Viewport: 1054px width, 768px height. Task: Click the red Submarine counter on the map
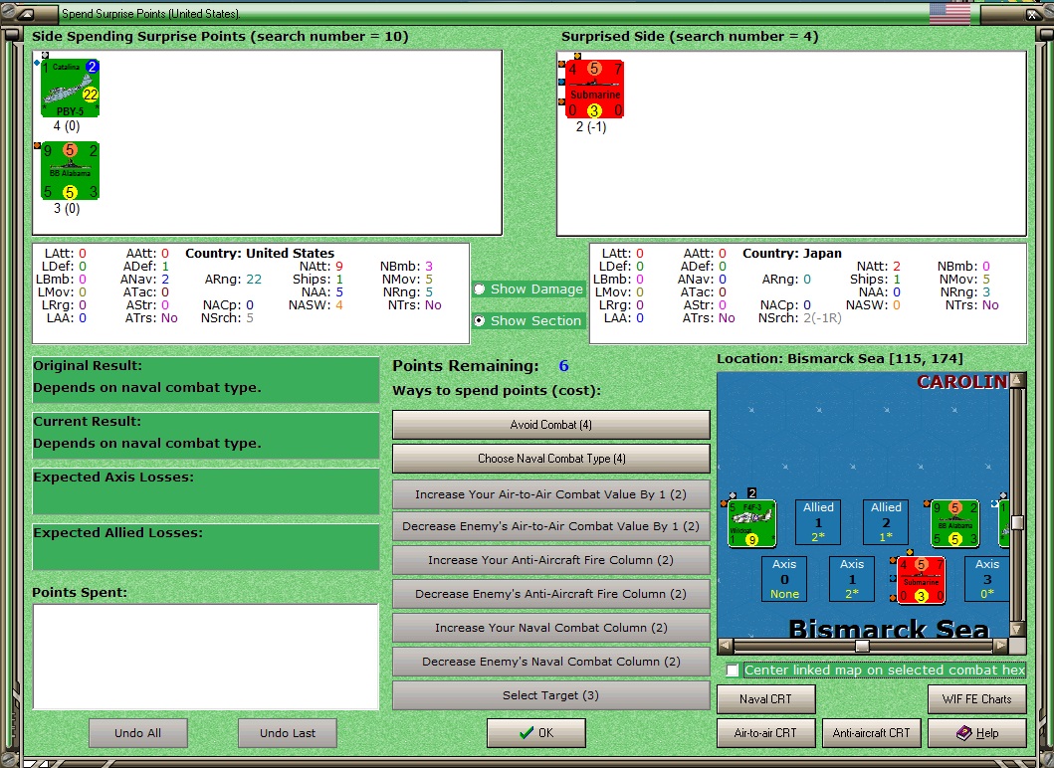[x=921, y=580]
